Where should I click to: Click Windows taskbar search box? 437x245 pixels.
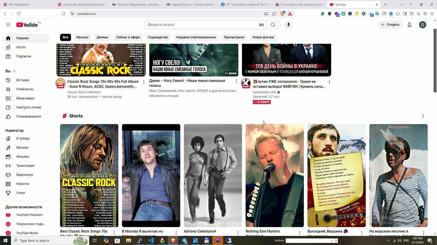[x=50, y=241]
